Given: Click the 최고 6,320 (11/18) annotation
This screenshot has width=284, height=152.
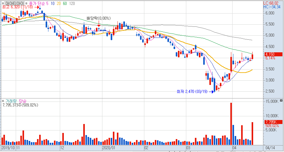Looking at the screenshot, I should tap(18, 7).
